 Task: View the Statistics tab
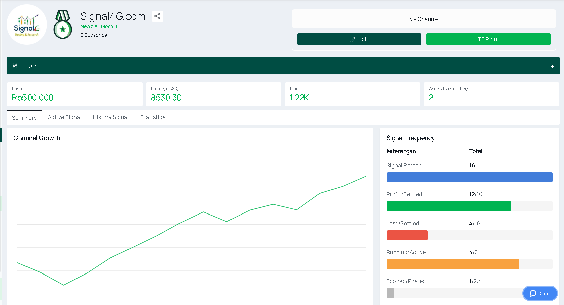(153, 117)
